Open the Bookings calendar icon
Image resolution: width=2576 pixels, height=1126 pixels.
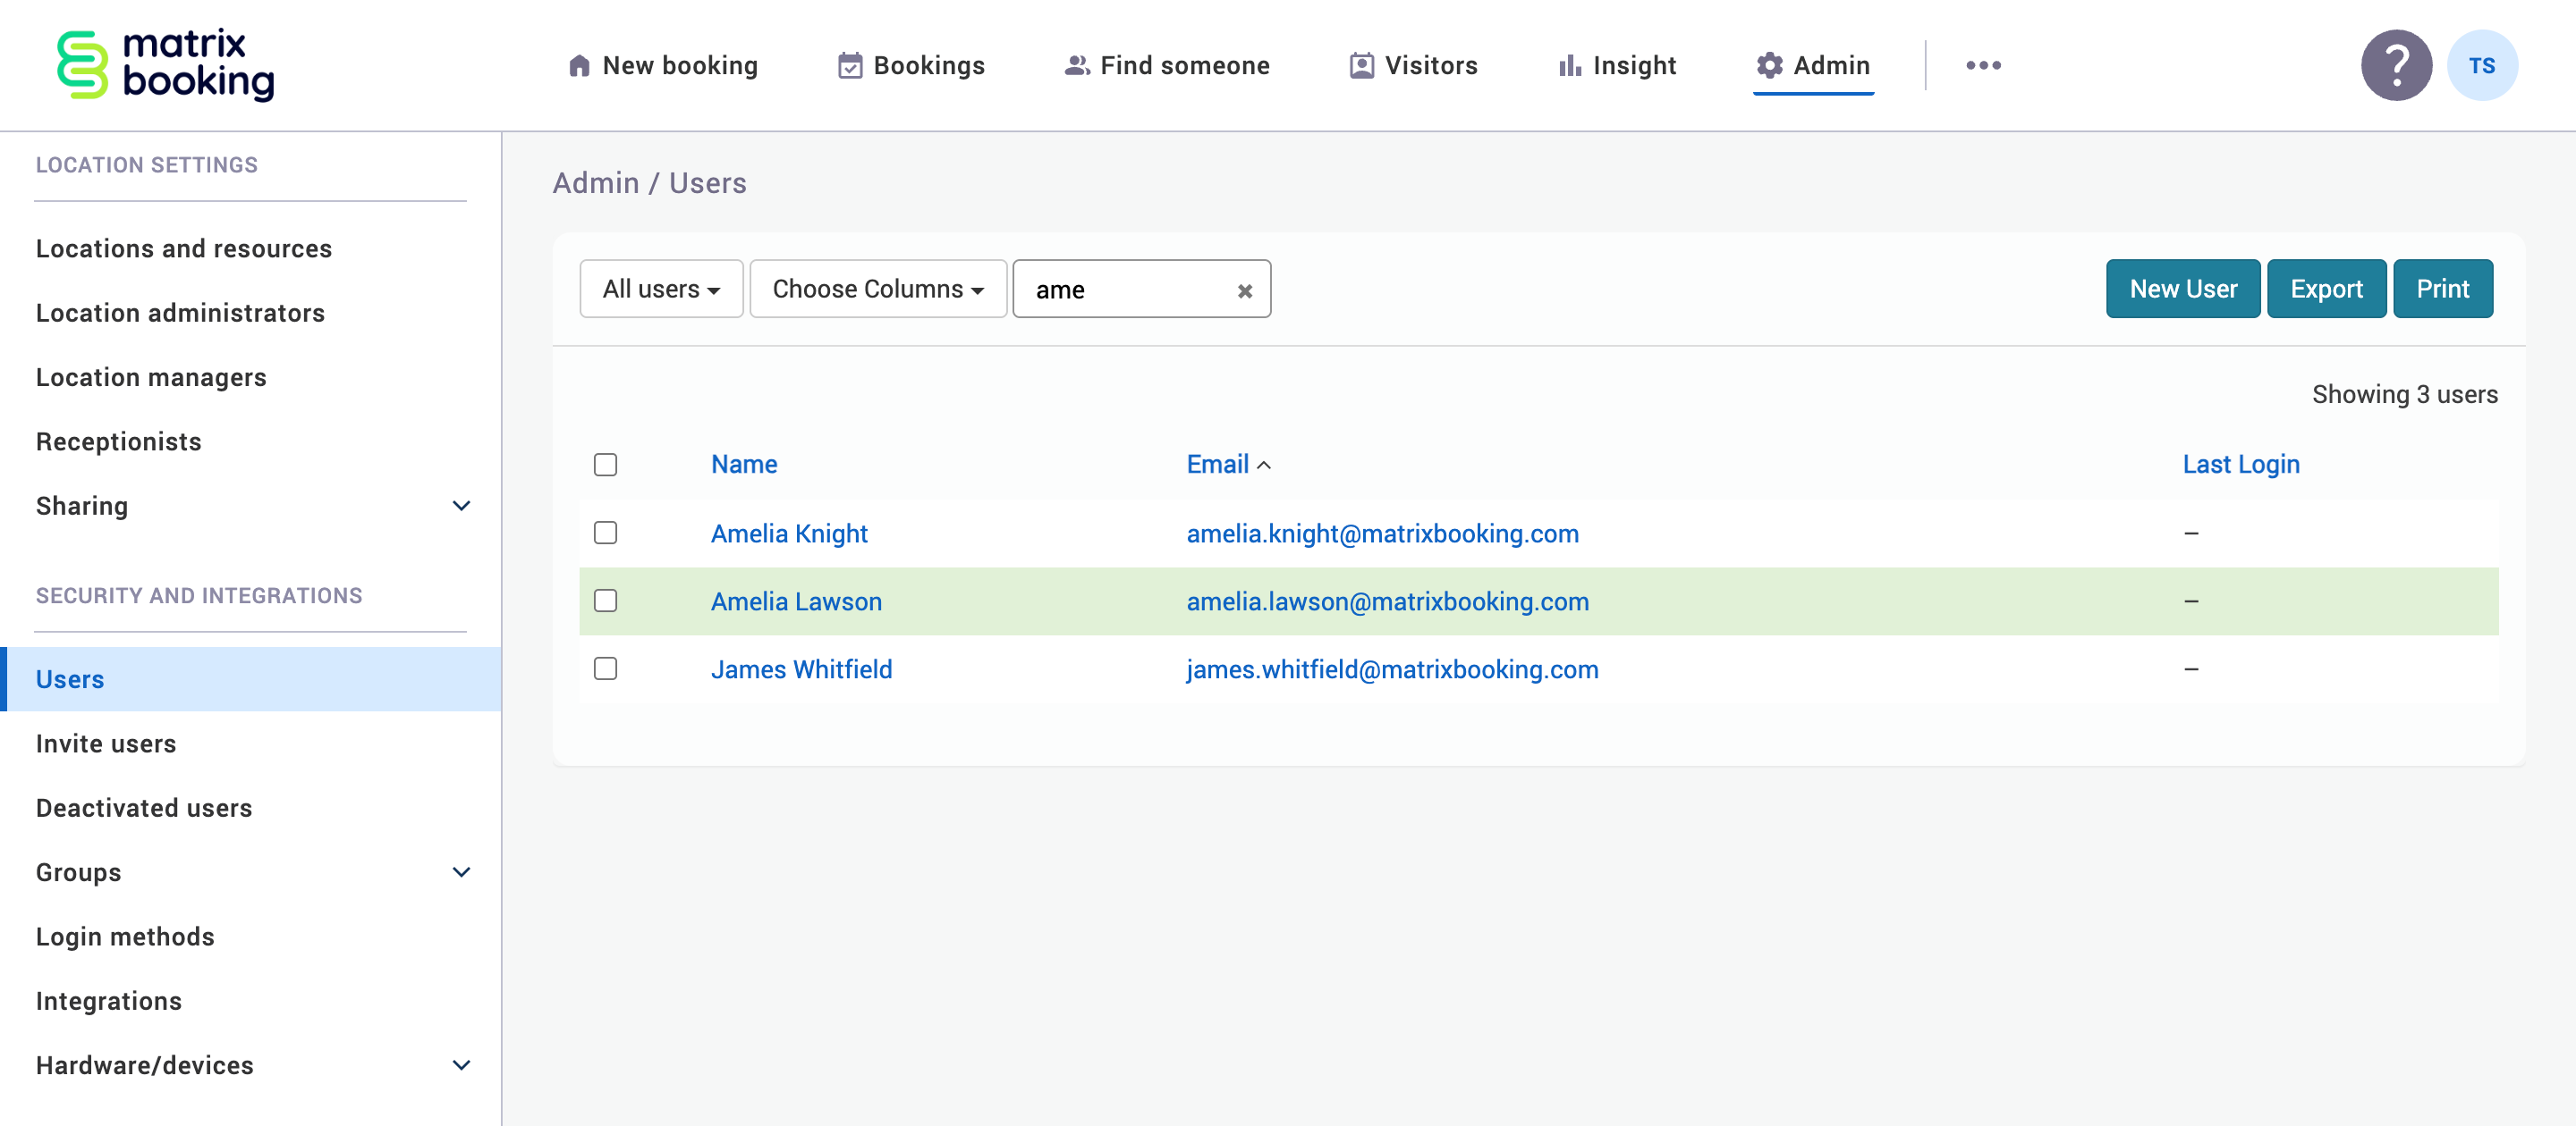click(849, 64)
